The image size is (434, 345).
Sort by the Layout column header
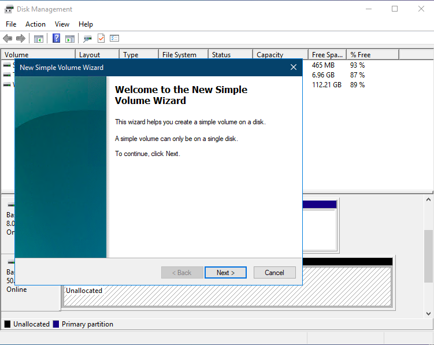pos(97,54)
